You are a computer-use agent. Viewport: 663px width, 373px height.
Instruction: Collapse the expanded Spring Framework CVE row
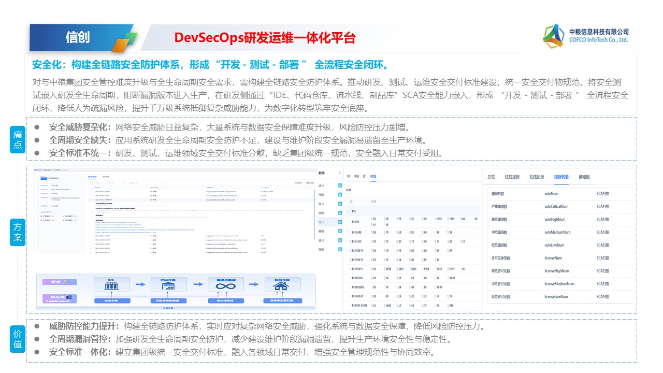tap(91, 200)
